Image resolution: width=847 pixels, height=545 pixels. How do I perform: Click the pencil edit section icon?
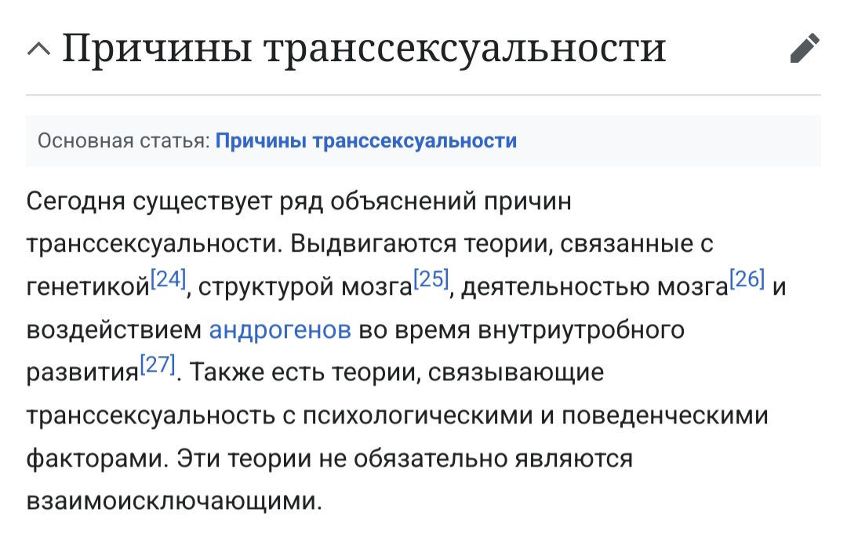tap(805, 48)
